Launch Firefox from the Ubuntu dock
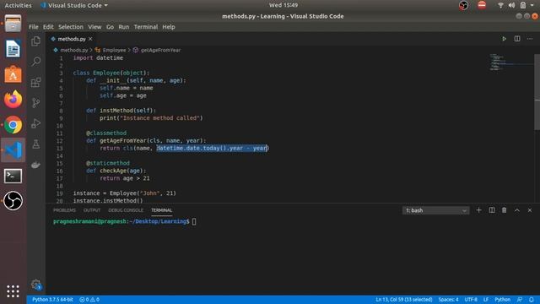Image resolution: width=540 pixels, height=304 pixels. pyautogui.click(x=13, y=100)
